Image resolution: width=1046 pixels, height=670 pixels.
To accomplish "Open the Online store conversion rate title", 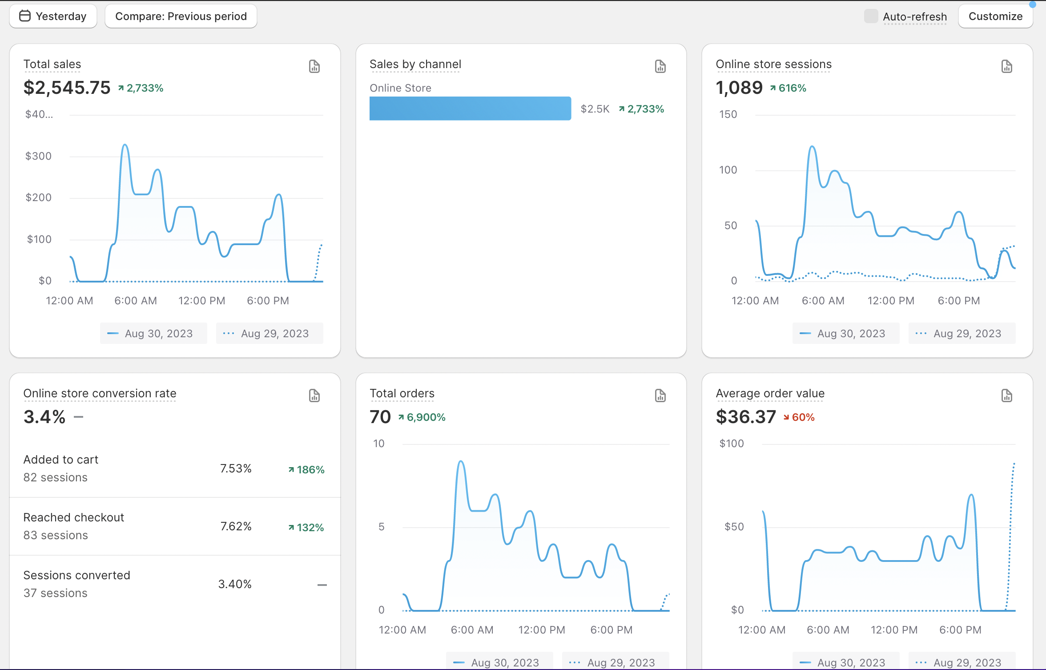I will pyautogui.click(x=100, y=394).
